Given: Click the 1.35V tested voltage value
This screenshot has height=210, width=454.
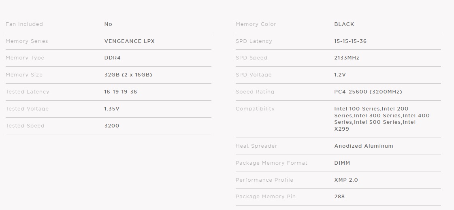Looking at the screenshot, I should click(112, 109).
